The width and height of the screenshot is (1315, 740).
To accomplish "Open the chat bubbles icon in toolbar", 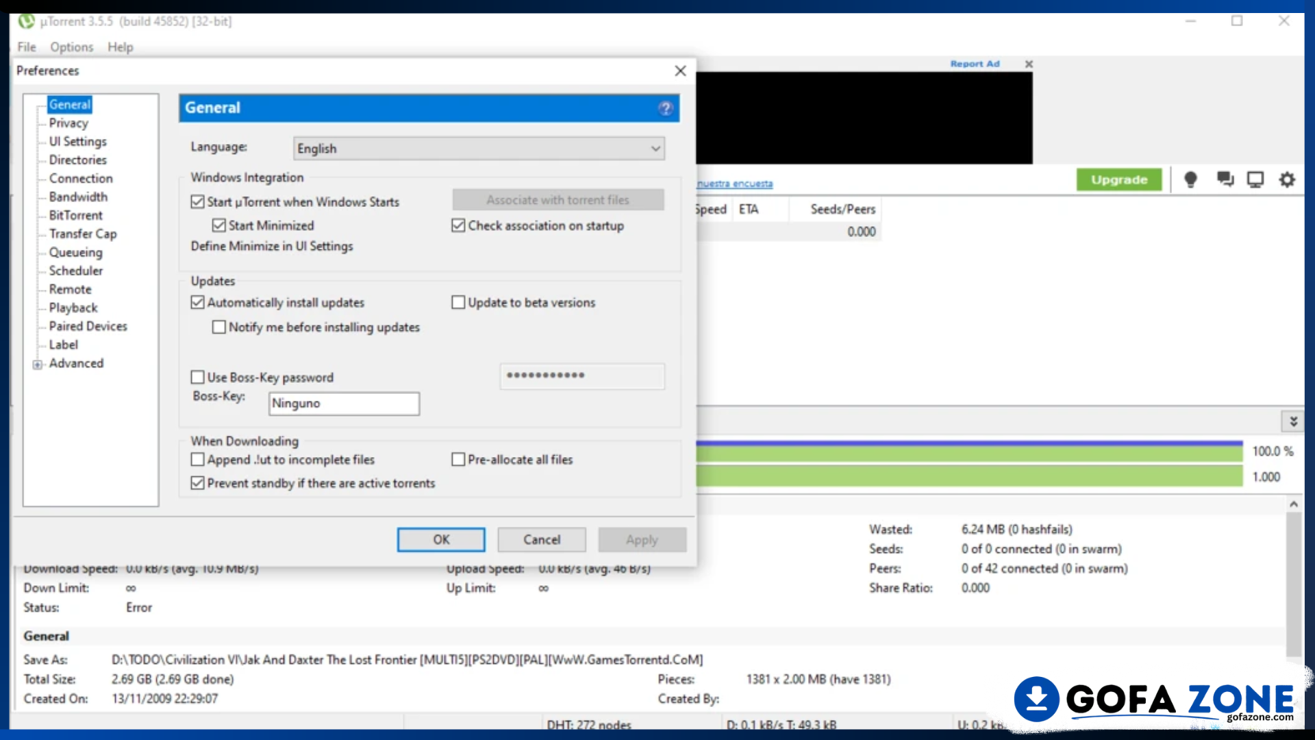I will [1225, 180].
